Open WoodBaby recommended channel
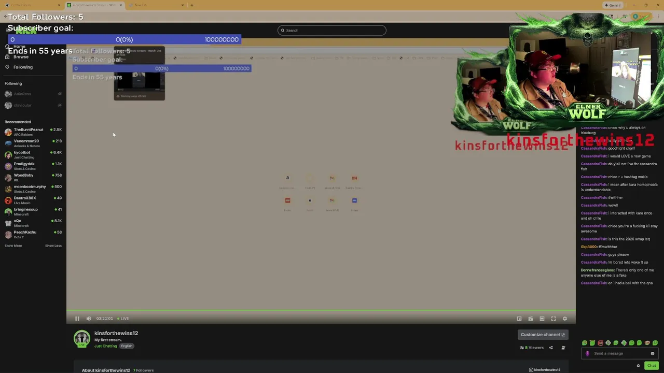 click(33, 177)
